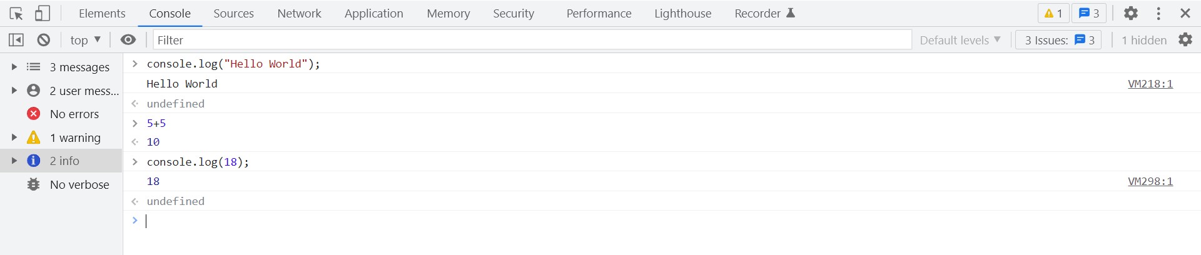Open the VM218:1 source link
The image size is (1201, 255).
coord(1150,84)
